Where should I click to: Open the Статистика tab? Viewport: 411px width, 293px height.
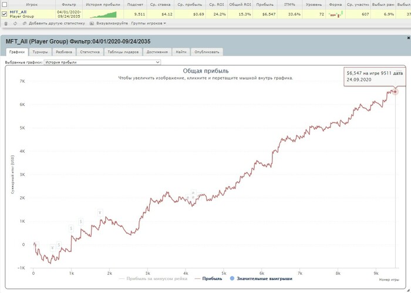tap(90, 52)
